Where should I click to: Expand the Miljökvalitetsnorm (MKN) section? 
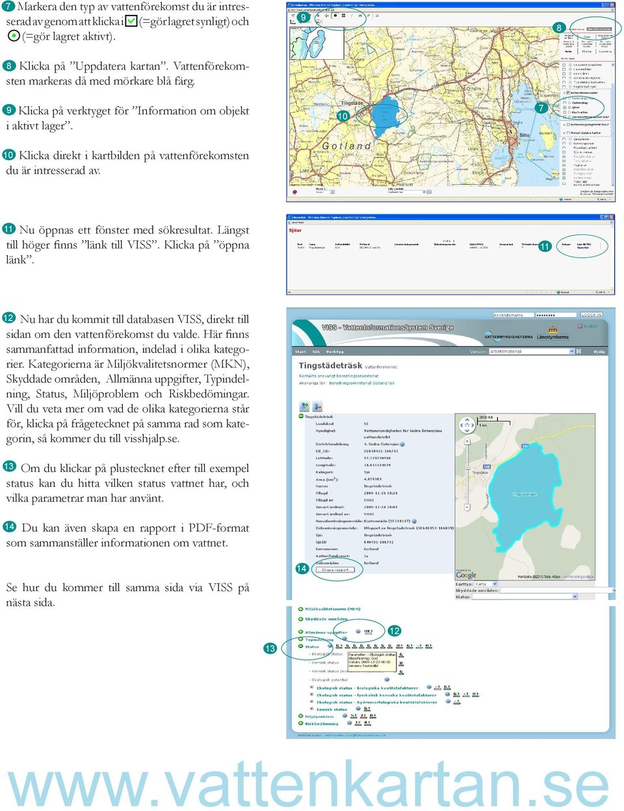coord(300,609)
